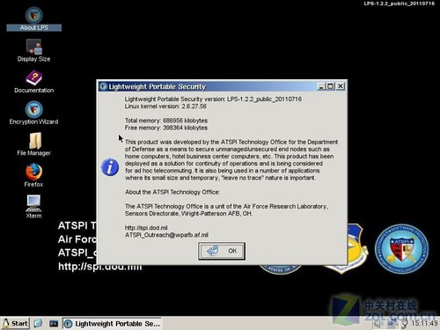
Task: Click the Total memory line
Action: [166, 121]
